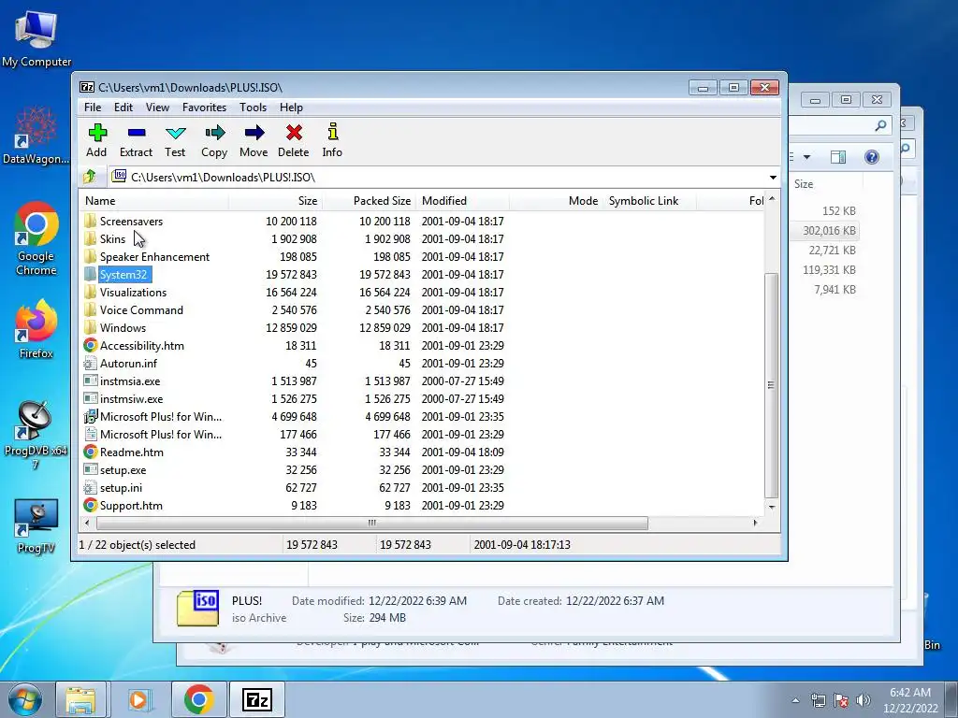The width and height of the screenshot is (958, 718).
Task: Go up one folder level arrow icon
Action: (x=90, y=177)
